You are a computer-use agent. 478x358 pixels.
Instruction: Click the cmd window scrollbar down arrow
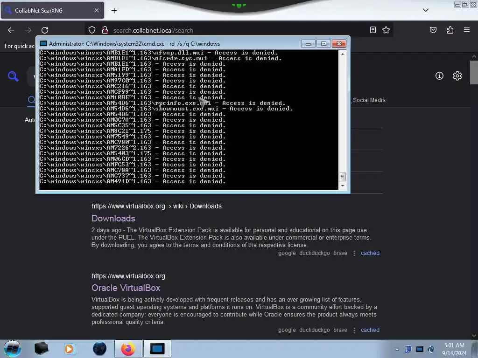342,186
